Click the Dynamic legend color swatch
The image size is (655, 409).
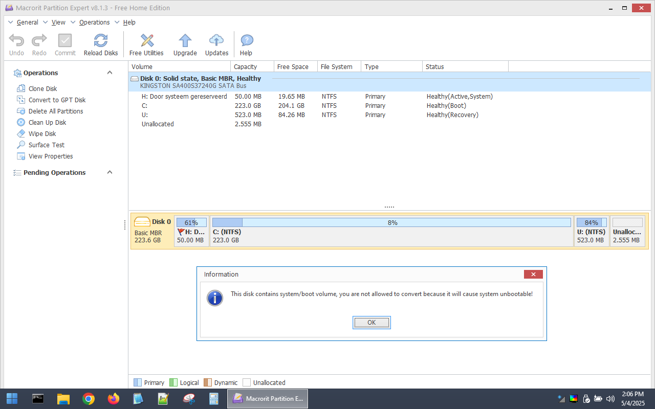(208, 382)
